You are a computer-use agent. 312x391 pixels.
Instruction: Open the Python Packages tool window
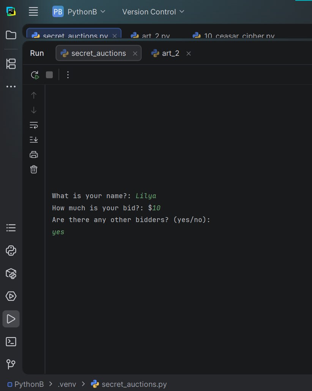[11, 274]
